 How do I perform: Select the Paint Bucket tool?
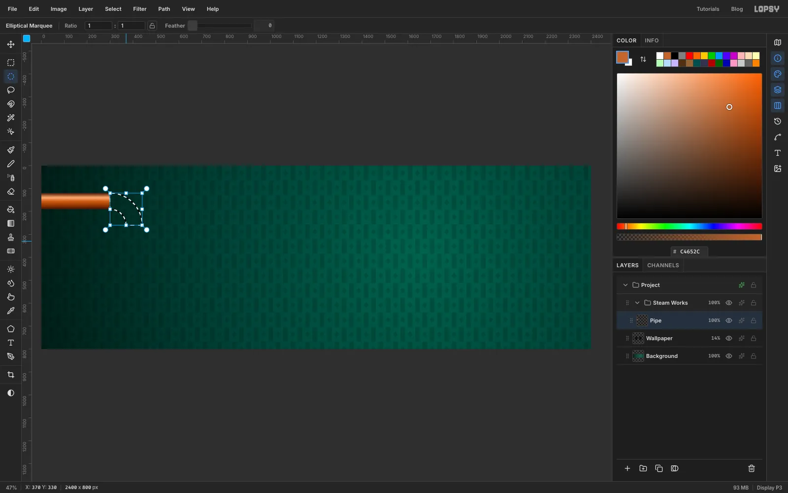pos(11,210)
